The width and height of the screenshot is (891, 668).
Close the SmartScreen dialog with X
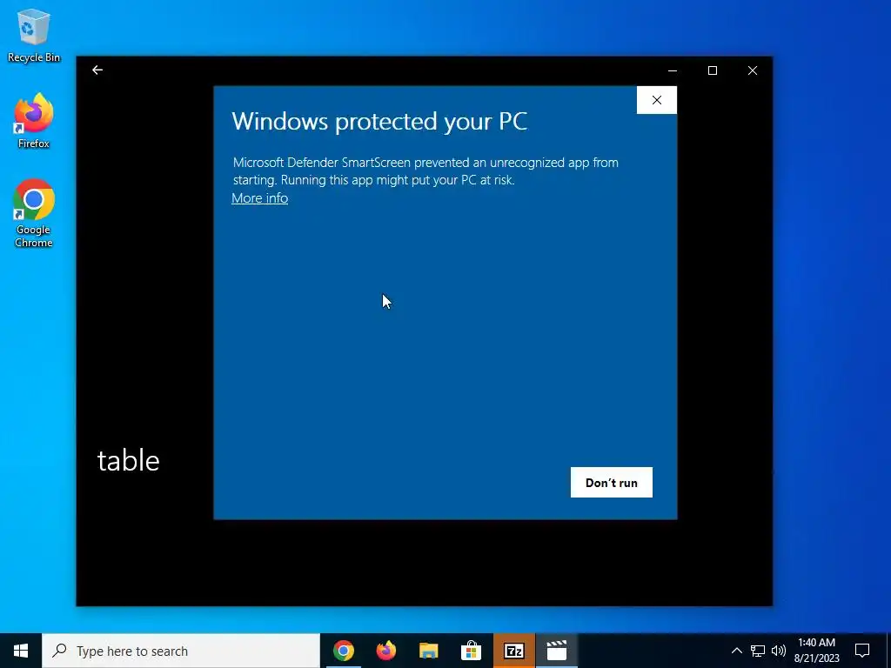(656, 100)
